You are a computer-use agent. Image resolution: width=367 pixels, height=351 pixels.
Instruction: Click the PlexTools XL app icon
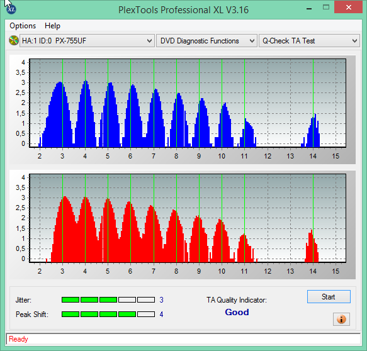(11, 9)
